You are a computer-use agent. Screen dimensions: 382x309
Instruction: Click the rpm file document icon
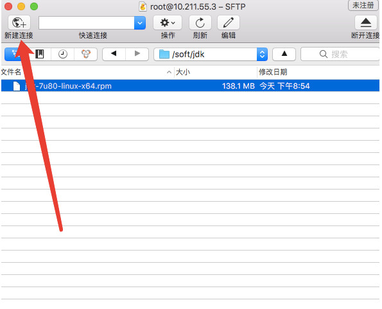[x=17, y=86]
